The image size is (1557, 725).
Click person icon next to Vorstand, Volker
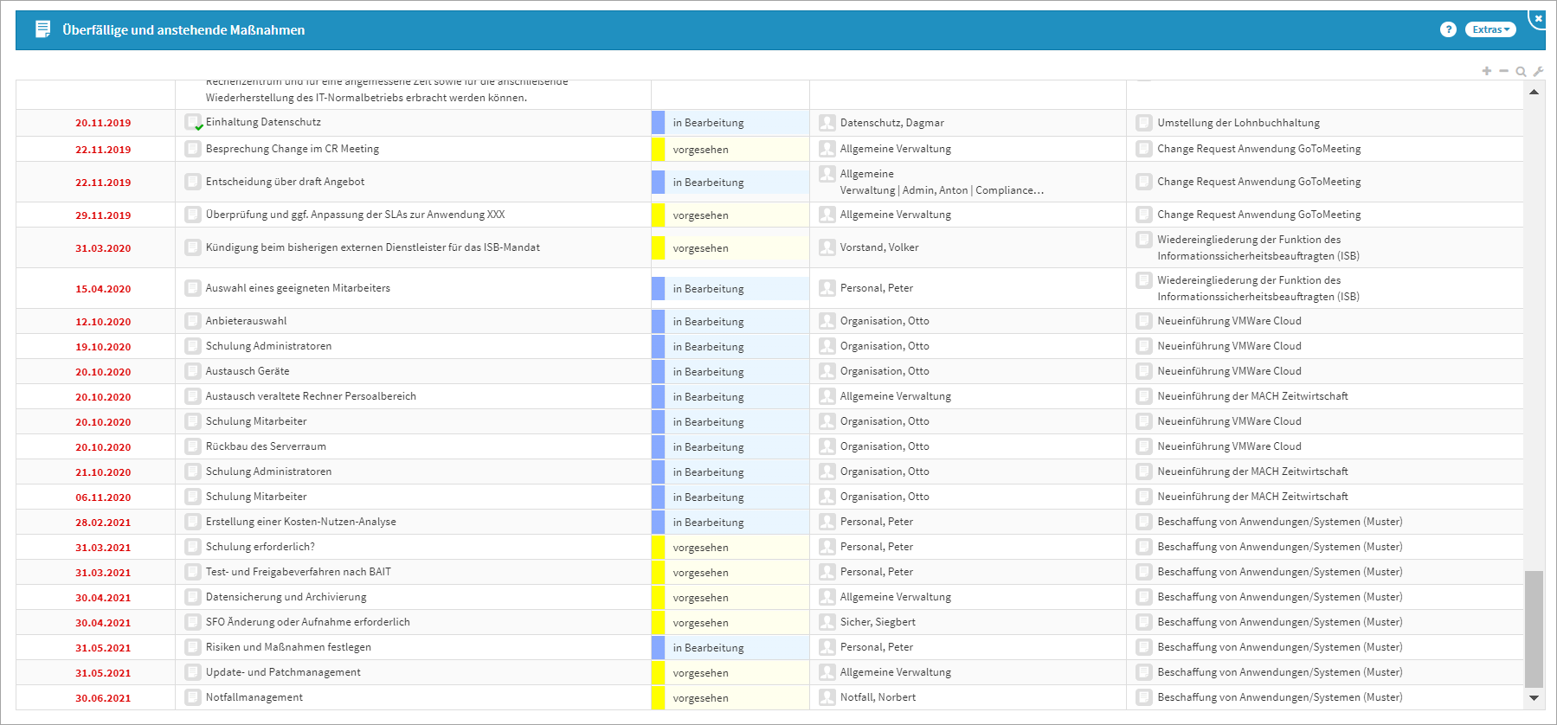827,247
